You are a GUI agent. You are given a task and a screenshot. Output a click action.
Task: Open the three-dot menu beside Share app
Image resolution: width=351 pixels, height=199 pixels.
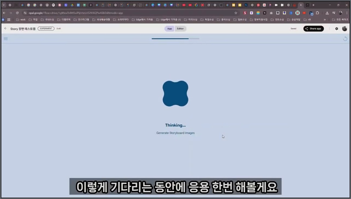(329, 29)
